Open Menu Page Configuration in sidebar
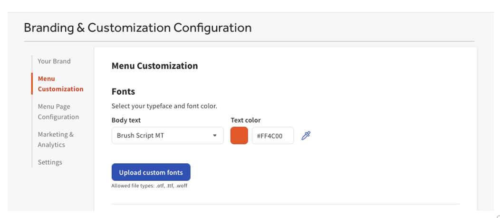The image size is (500, 218). click(x=58, y=112)
